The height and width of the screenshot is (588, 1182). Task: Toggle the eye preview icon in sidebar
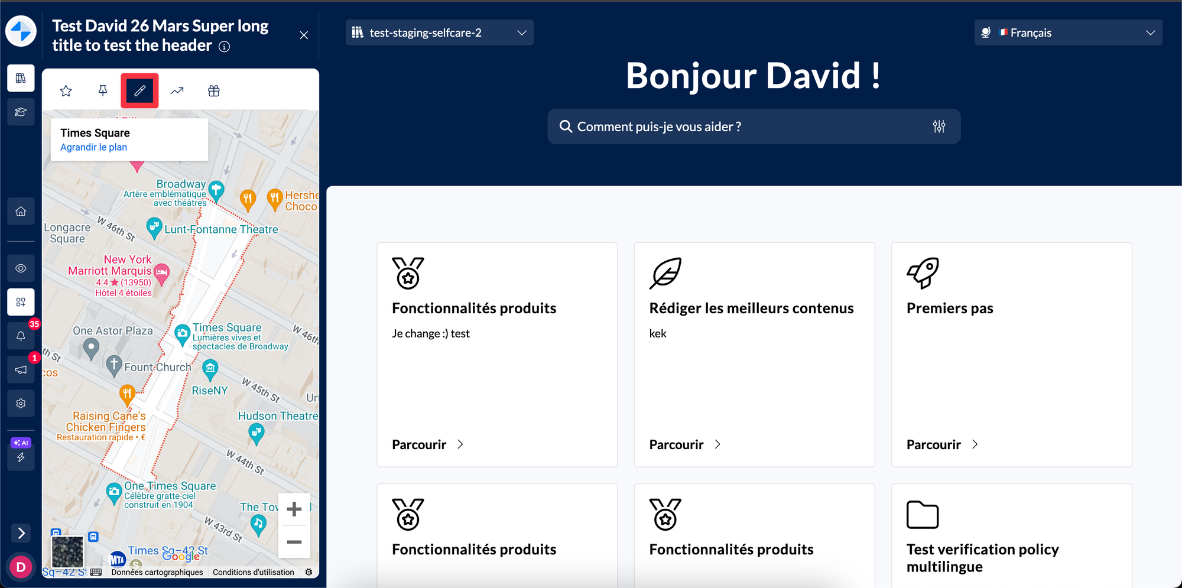coord(21,268)
